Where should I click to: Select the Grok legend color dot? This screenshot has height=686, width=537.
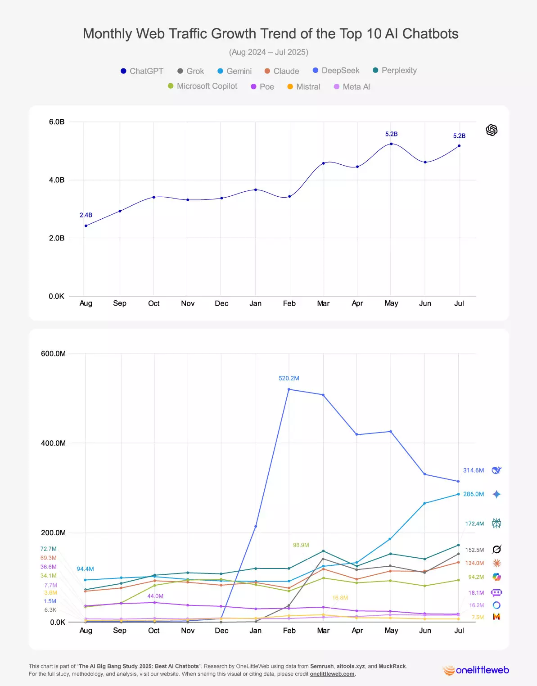pos(180,71)
